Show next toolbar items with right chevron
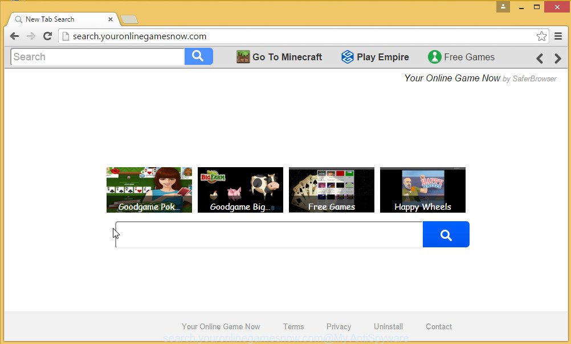This screenshot has height=344, width=571. (557, 58)
